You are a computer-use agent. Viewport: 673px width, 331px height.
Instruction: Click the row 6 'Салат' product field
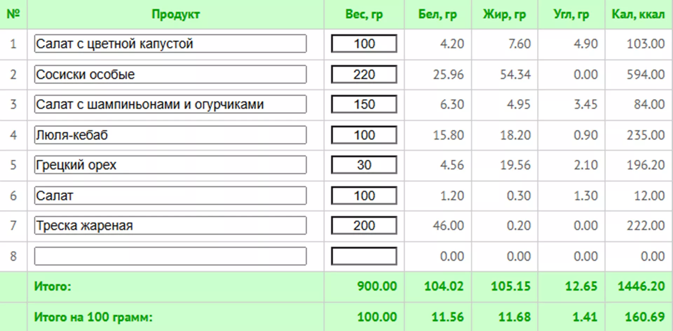tap(170, 195)
